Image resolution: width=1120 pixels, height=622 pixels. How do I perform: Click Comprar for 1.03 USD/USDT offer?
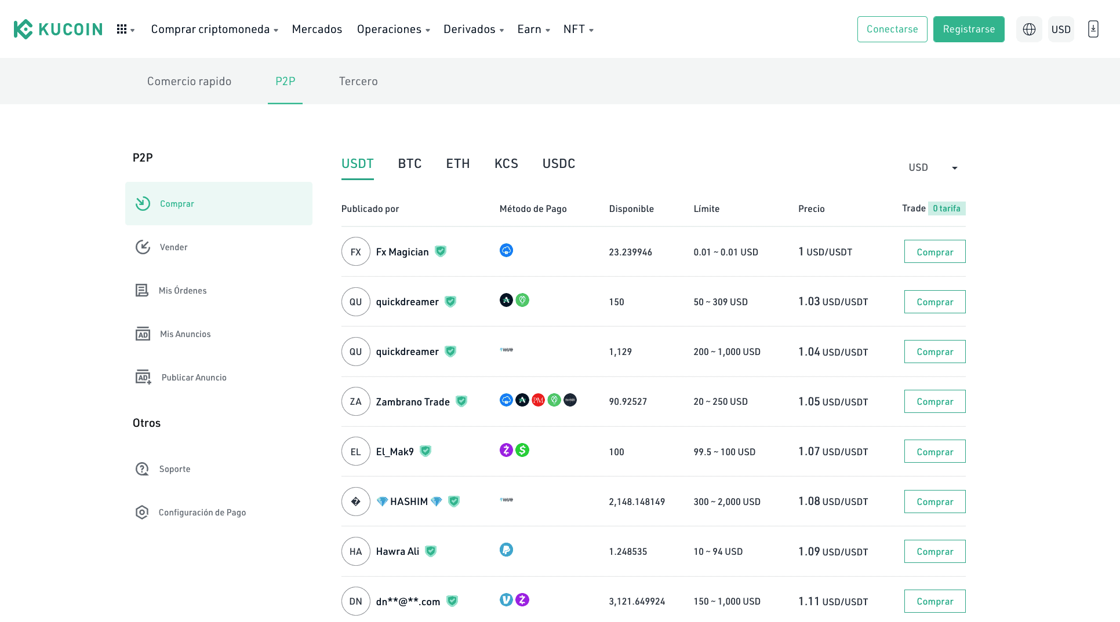click(935, 302)
